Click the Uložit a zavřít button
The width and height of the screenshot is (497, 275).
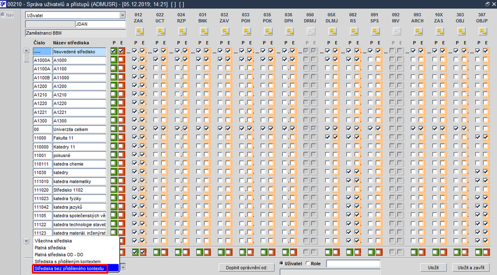(471, 268)
